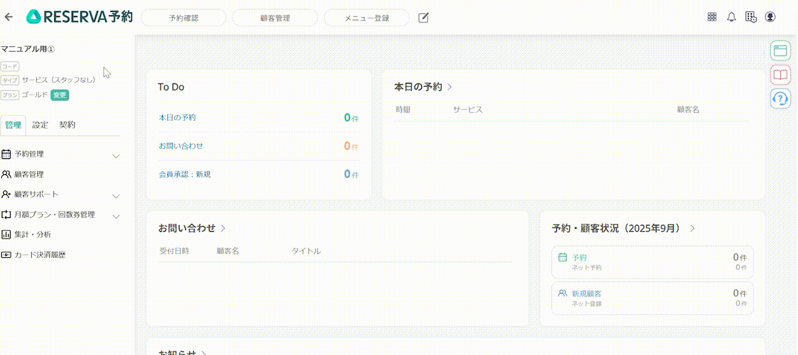This screenshot has height=355, width=798.
Task: Open 顧客管理 in the sidebar
Action: coord(29,174)
